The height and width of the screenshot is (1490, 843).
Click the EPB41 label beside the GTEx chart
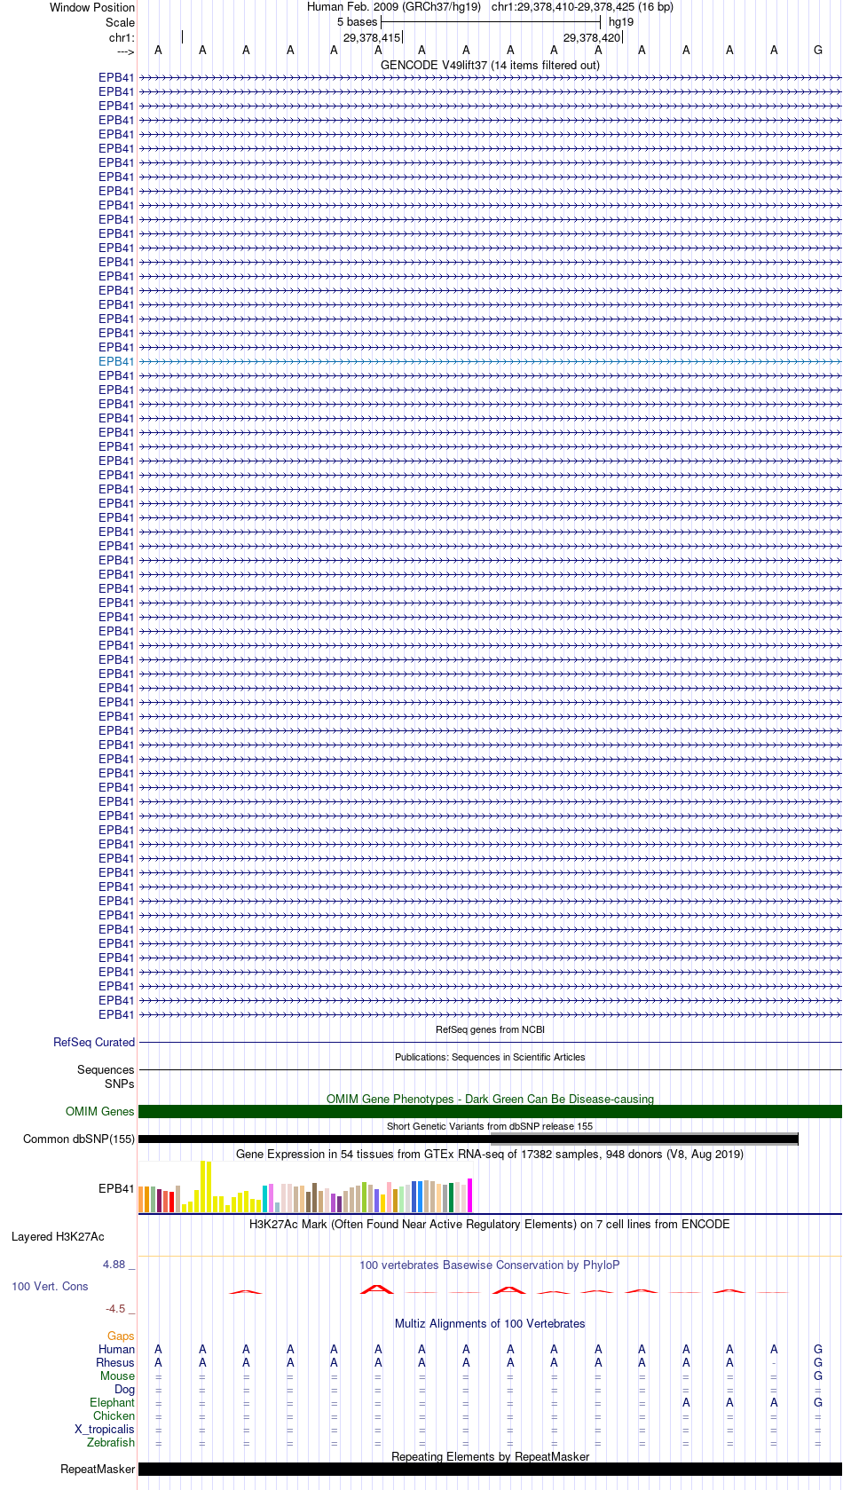pyautogui.click(x=116, y=1188)
